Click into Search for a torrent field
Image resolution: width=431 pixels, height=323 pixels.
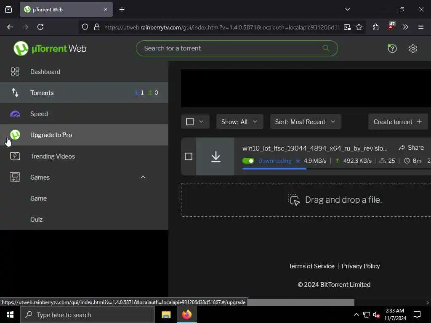point(237,48)
